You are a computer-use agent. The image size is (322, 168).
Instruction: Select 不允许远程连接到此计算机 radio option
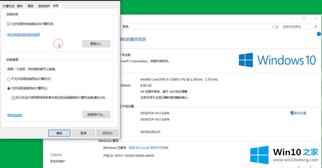9,79
